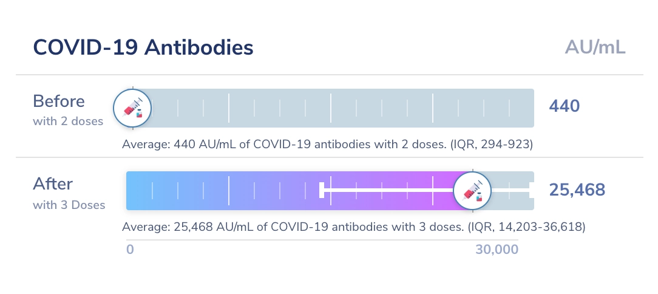Click the 25,468 value readout
Viewport: 658px width, 294px height.
coord(577,190)
